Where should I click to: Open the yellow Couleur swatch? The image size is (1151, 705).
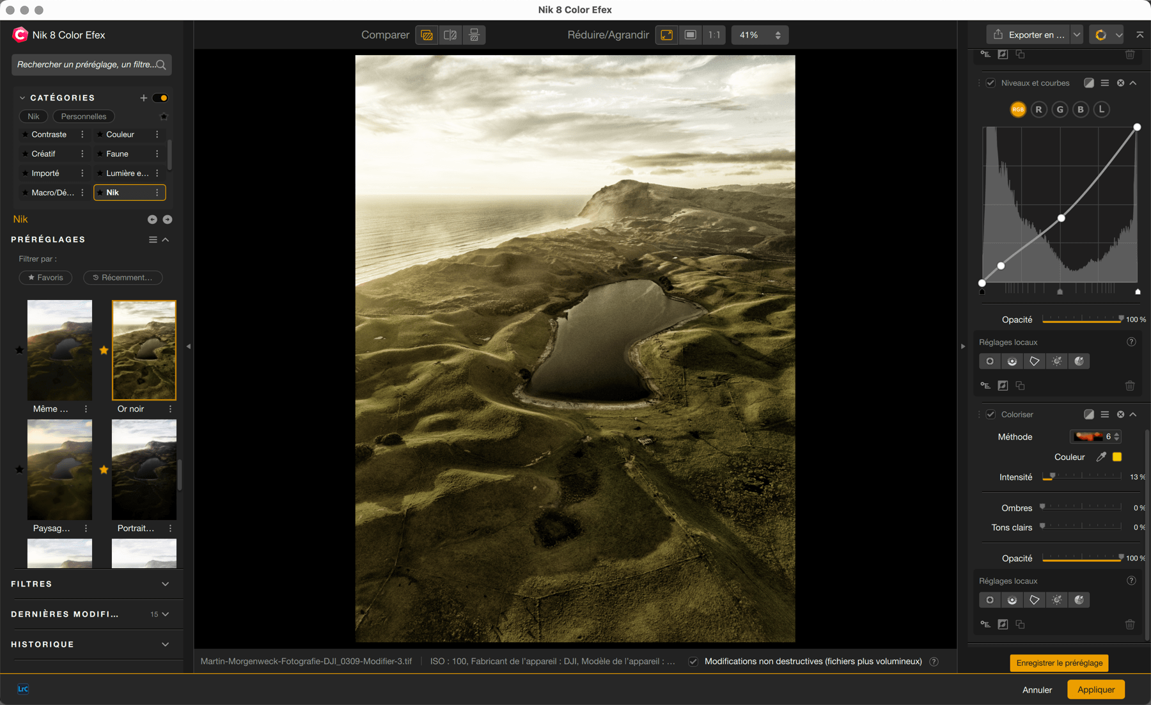pos(1117,457)
